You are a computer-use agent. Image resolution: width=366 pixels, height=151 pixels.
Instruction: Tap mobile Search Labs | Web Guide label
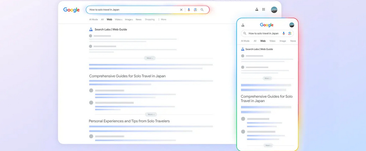coord(259,49)
